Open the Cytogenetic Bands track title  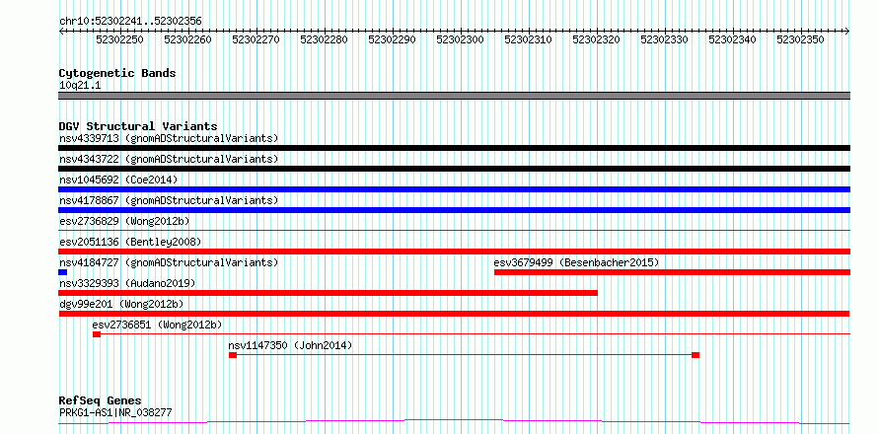point(117,73)
